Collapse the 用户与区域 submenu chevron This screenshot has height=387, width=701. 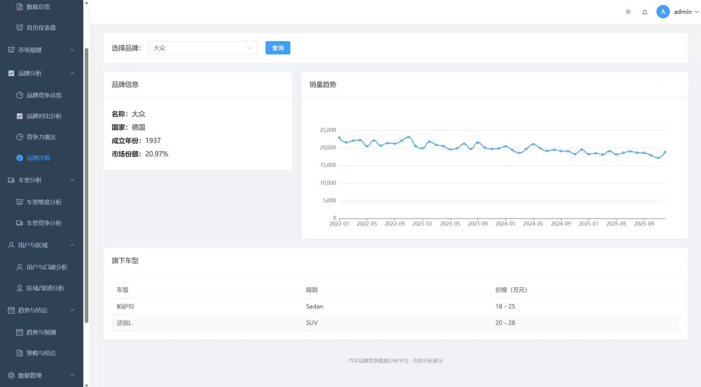(x=72, y=245)
